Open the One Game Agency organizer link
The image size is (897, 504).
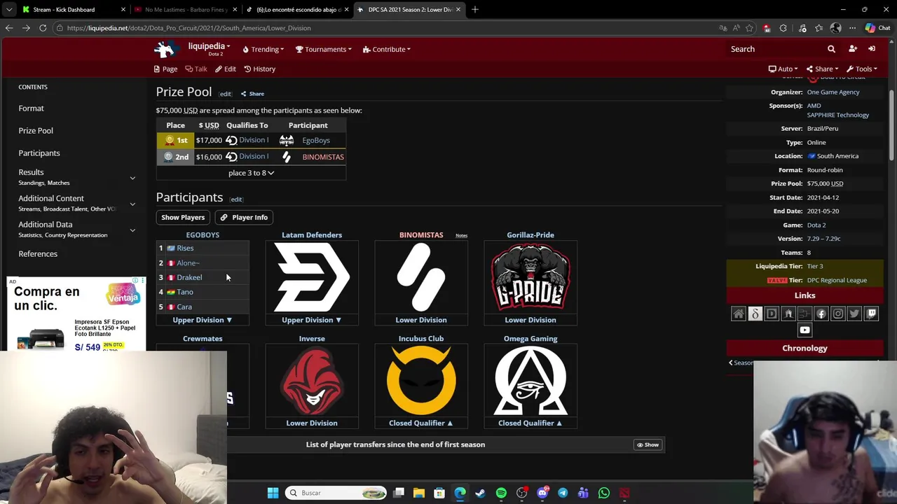click(x=833, y=92)
